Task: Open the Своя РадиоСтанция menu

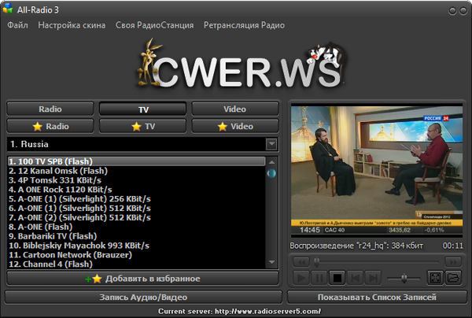Action: click(x=154, y=25)
